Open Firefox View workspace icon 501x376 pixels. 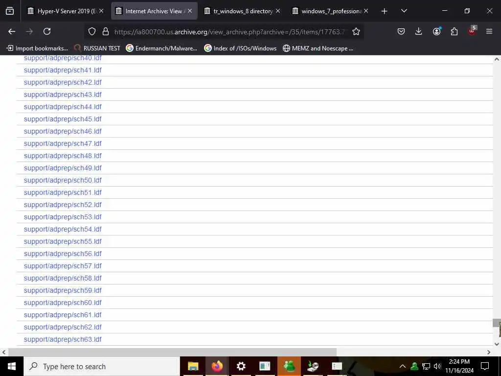coord(10,11)
